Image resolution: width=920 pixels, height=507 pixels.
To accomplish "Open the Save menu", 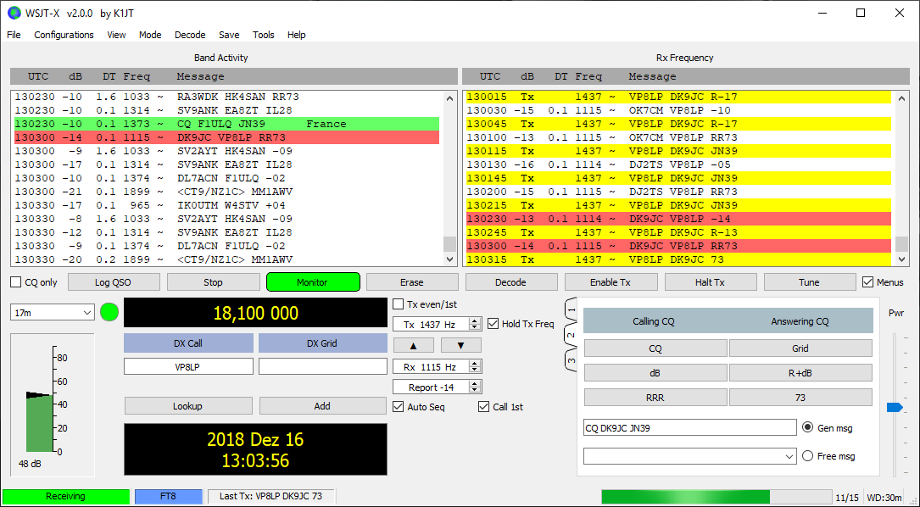I will click(229, 35).
